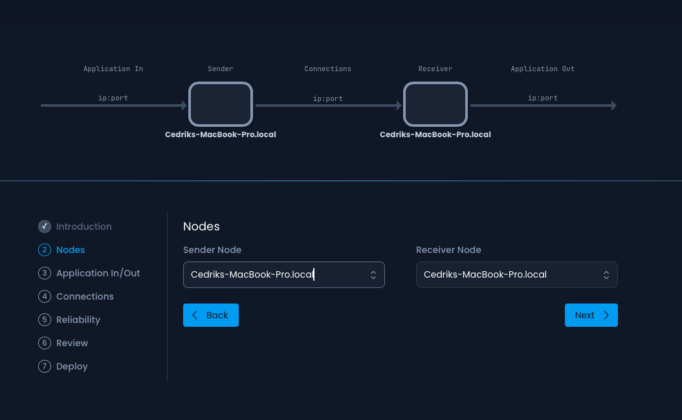Screen dimensions: 682x420
Task: Click the numbered circle for step 3
Action: (x=44, y=273)
